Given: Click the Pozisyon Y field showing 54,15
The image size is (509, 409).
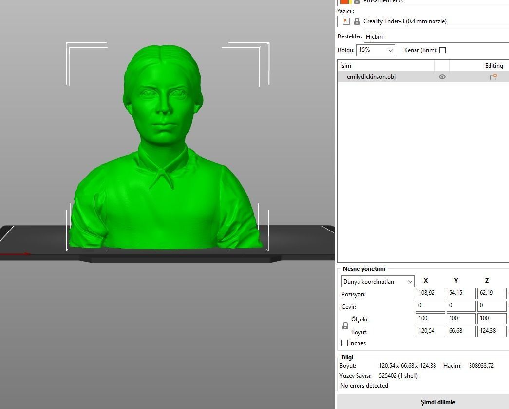Looking at the screenshot, I should tap(461, 293).
